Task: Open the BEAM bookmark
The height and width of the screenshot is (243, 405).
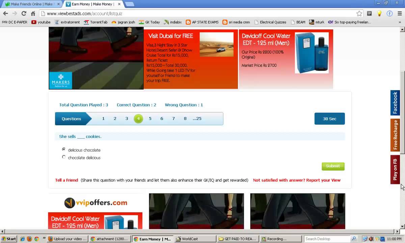Action: click(298, 22)
